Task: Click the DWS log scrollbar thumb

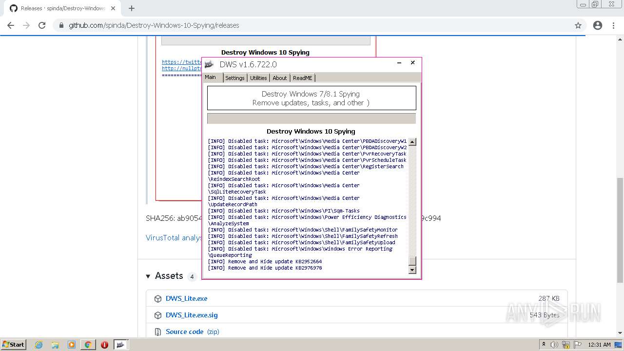Action: pos(412,260)
